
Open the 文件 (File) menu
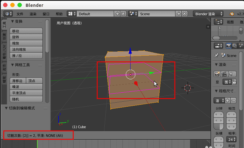[x=20, y=14]
